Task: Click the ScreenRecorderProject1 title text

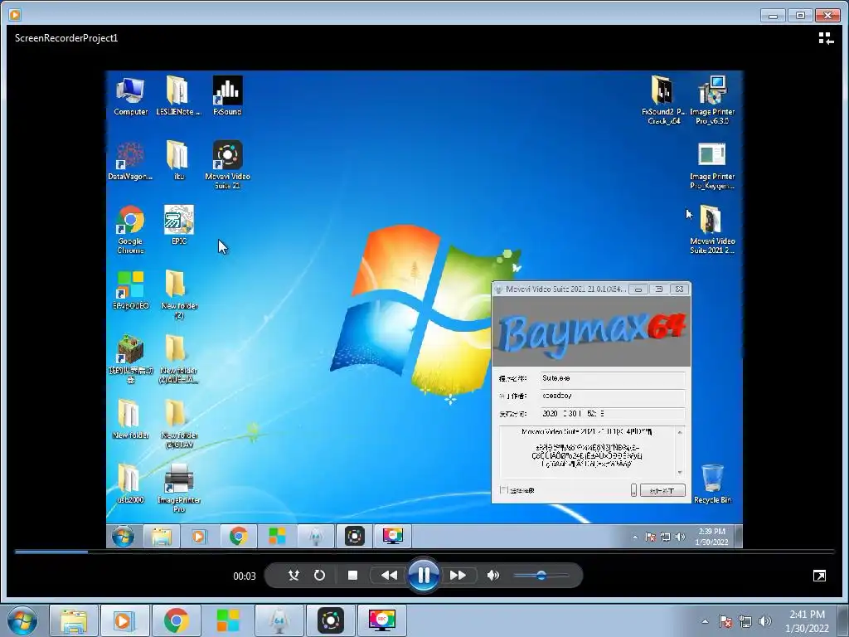Action: 66,38
